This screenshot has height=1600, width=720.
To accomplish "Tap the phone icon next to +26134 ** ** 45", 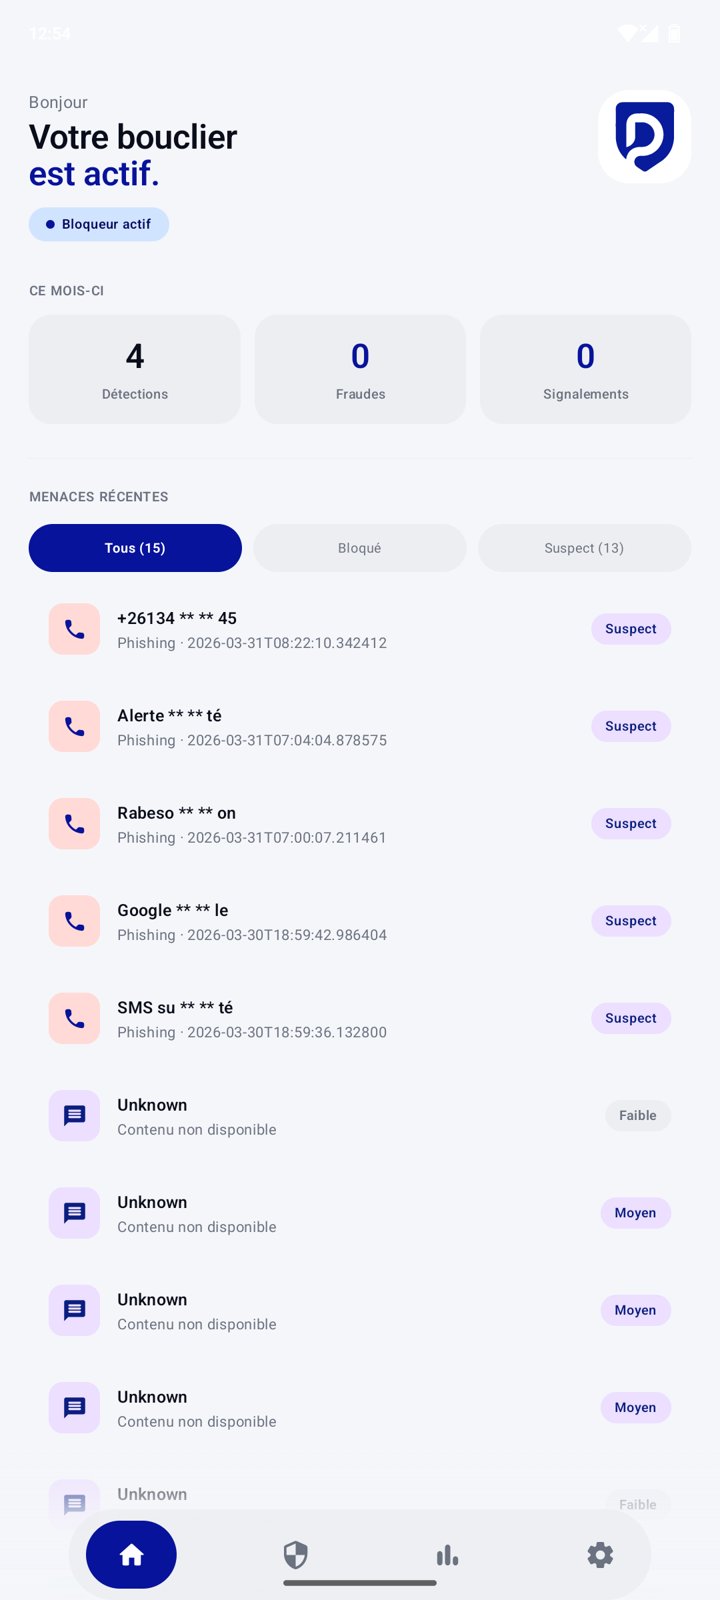I will tap(73, 629).
